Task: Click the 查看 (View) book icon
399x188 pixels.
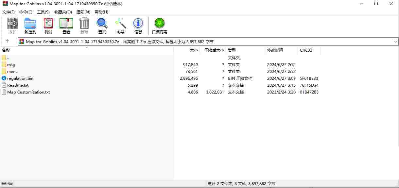Action: click(x=66, y=24)
